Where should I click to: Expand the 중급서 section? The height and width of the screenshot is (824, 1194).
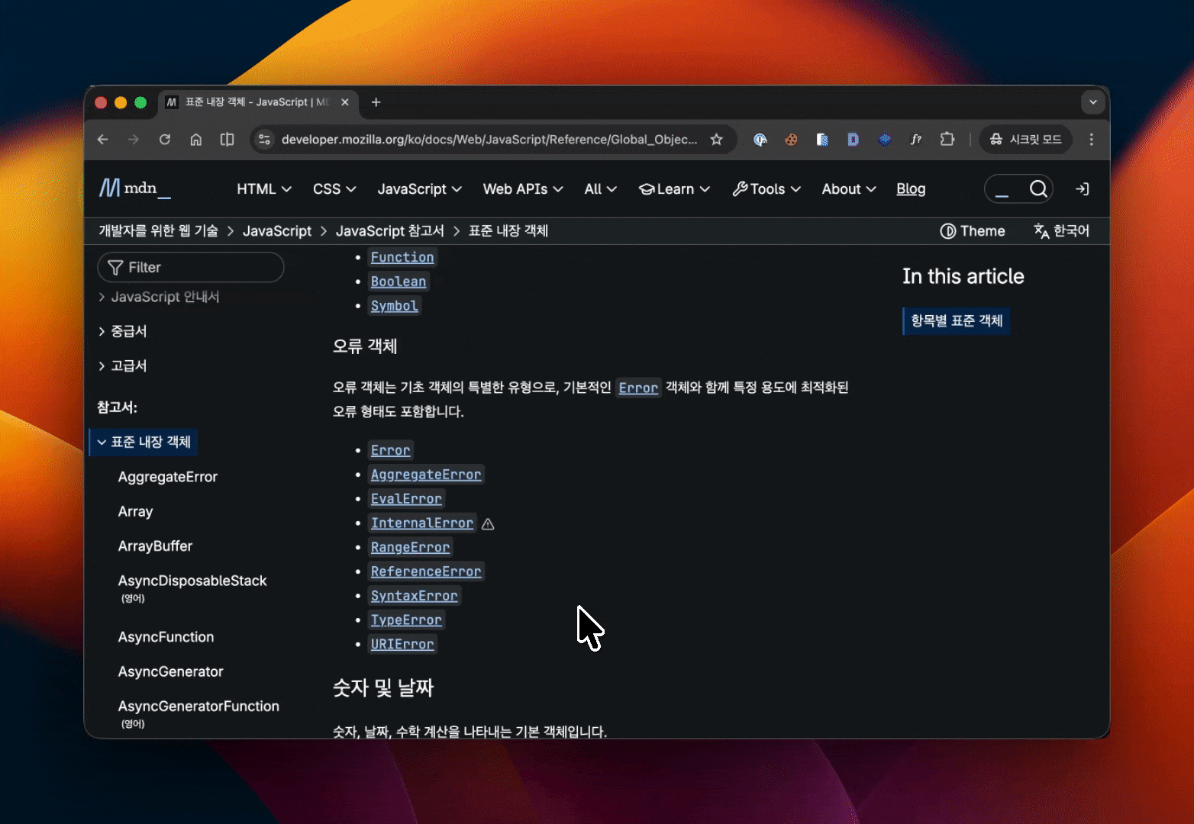click(122, 331)
